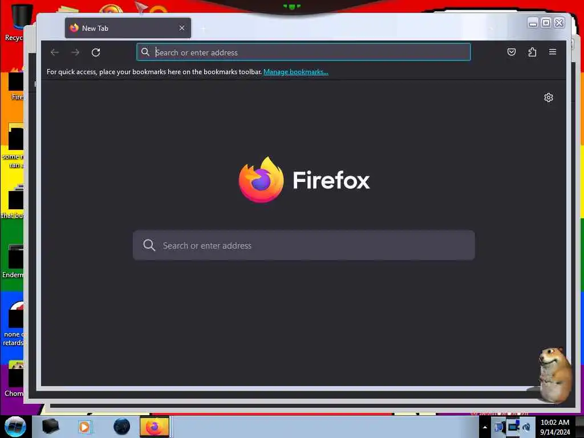The width and height of the screenshot is (584, 438).
Task: Select the New Tab tab
Action: (128, 28)
